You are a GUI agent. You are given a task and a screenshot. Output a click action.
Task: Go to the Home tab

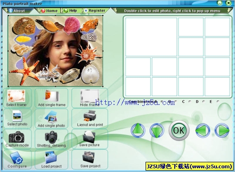click(x=50, y=11)
